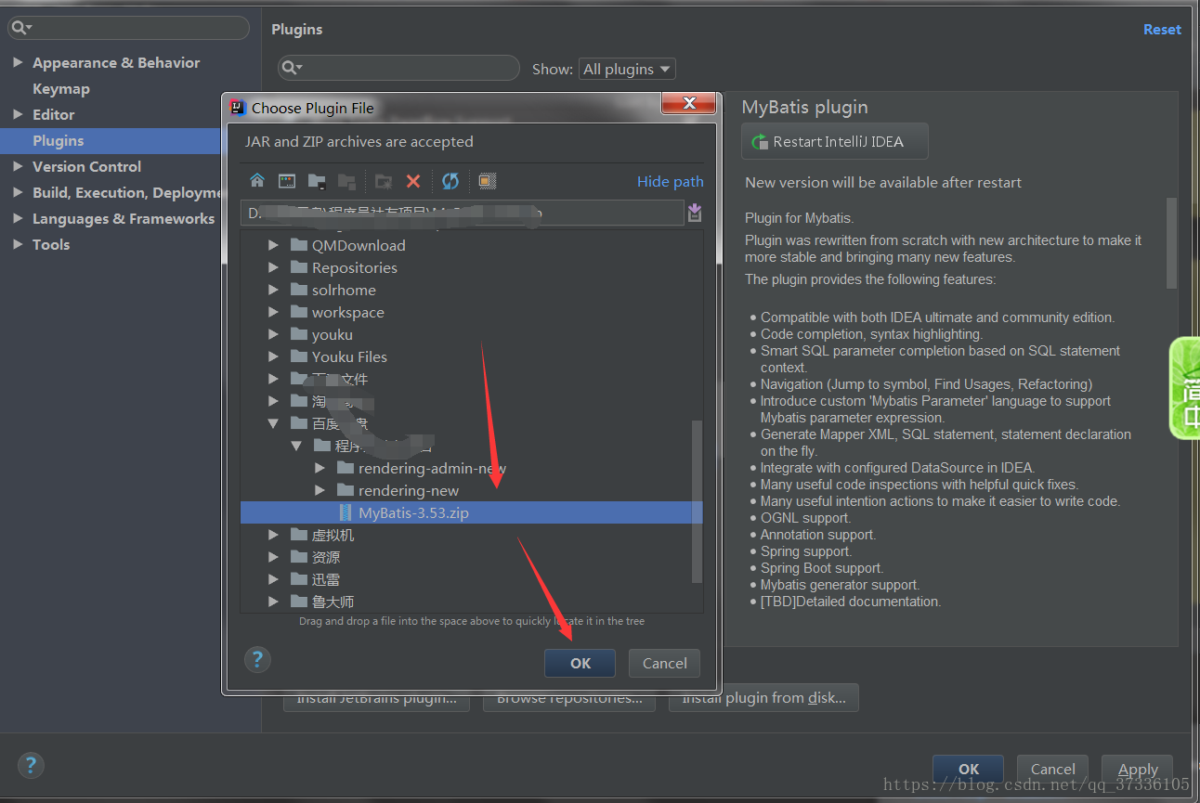Click the Repositories folder icon
The width and height of the screenshot is (1200, 803).
(x=298, y=267)
